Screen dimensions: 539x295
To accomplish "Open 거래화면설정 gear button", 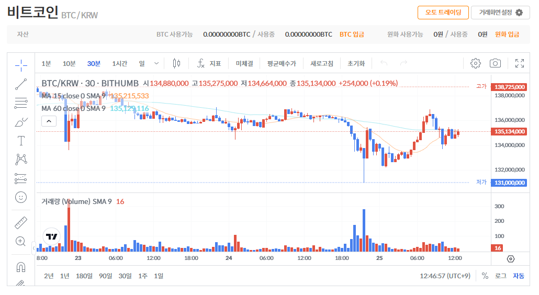I will pyautogui.click(x=500, y=13).
